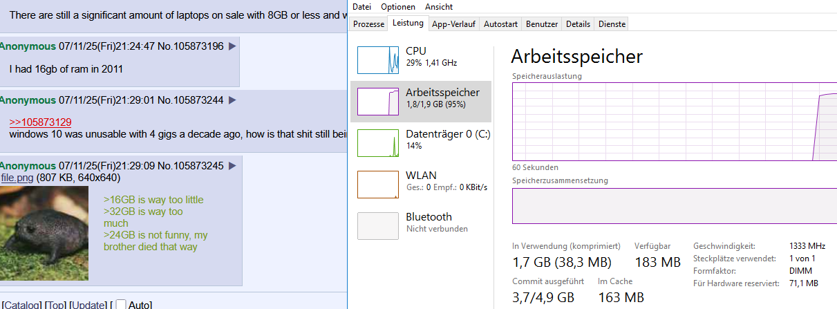Click post number No.105873196
837x309 pixels.
(190, 46)
